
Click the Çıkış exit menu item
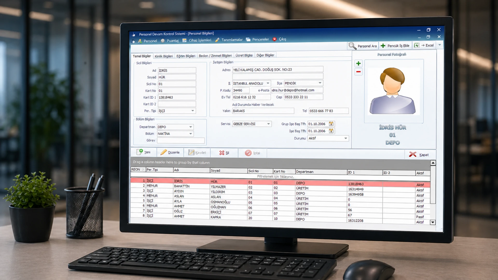click(x=279, y=39)
